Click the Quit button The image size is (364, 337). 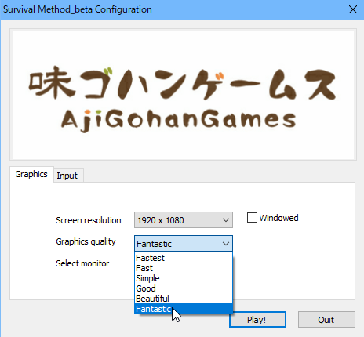326,319
